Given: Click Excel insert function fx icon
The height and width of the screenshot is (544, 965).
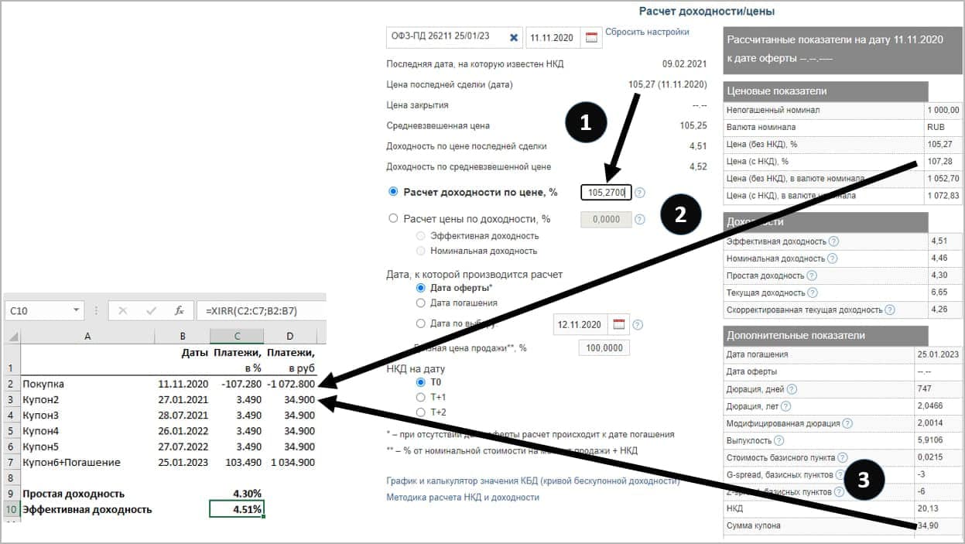Looking at the screenshot, I should click(x=179, y=310).
